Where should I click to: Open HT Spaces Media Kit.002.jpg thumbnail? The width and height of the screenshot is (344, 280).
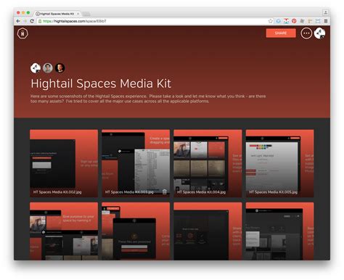point(64,163)
